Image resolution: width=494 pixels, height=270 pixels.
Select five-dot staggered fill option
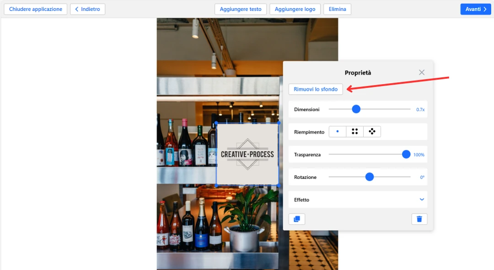coord(372,132)
